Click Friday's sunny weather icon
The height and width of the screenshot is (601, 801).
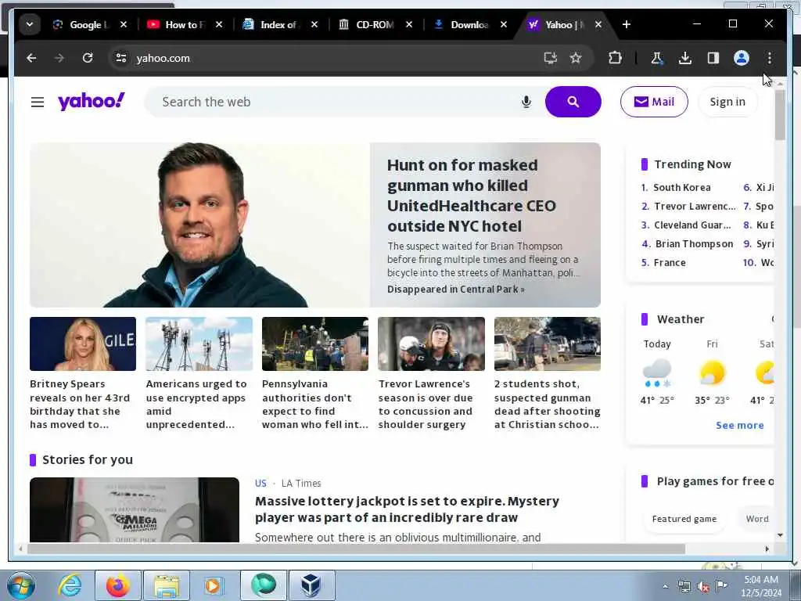(712, 373)
